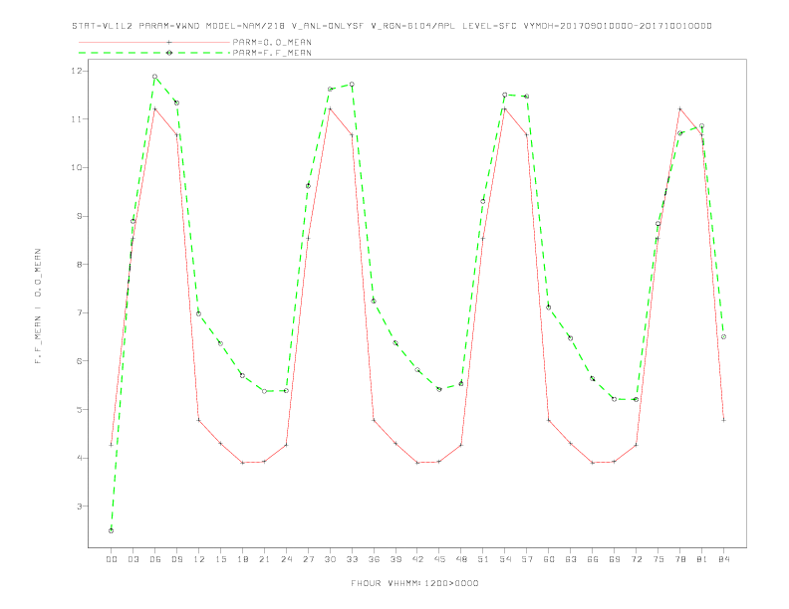This screenshot has width=789, height=609.
Task: Click y-axis tick label 8
Action: pos(80,265)
